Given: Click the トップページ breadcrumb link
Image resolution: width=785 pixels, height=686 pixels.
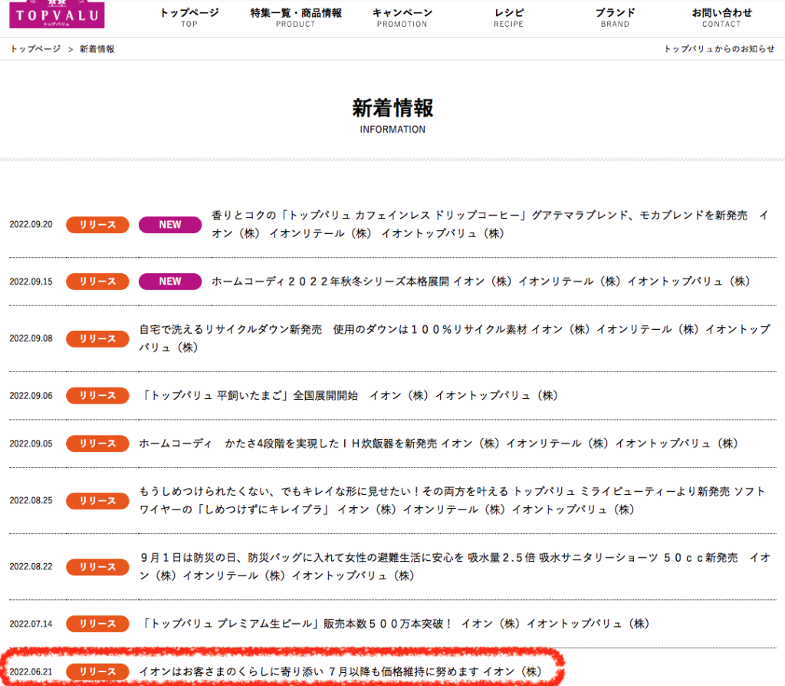Looking at the screenshot, I should click(35, 48).
